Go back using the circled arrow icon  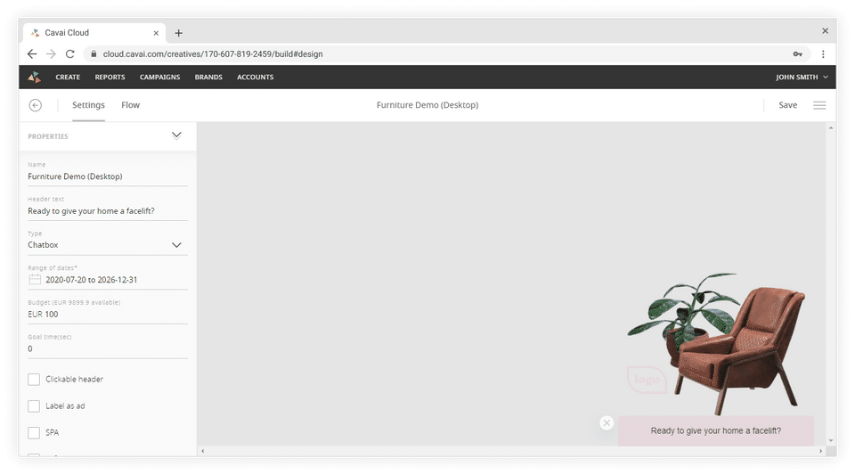(x=36, y=105)
